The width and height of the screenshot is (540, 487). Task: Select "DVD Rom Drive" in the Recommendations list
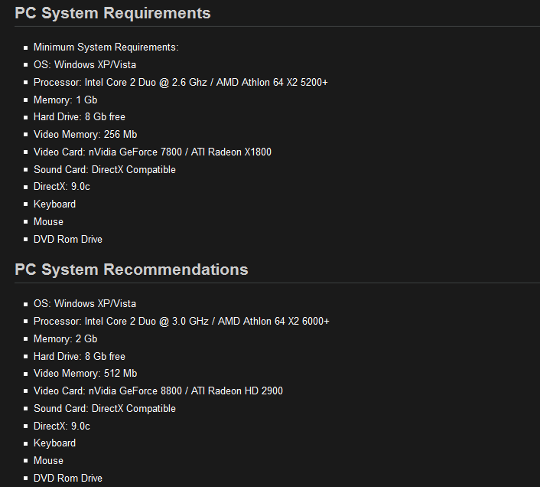[67, 479]
